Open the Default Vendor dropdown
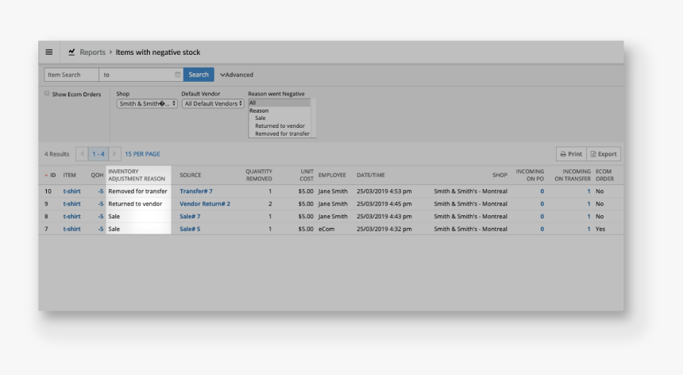Viewport: 683px width, 375px height. click(x=213, y=103)
